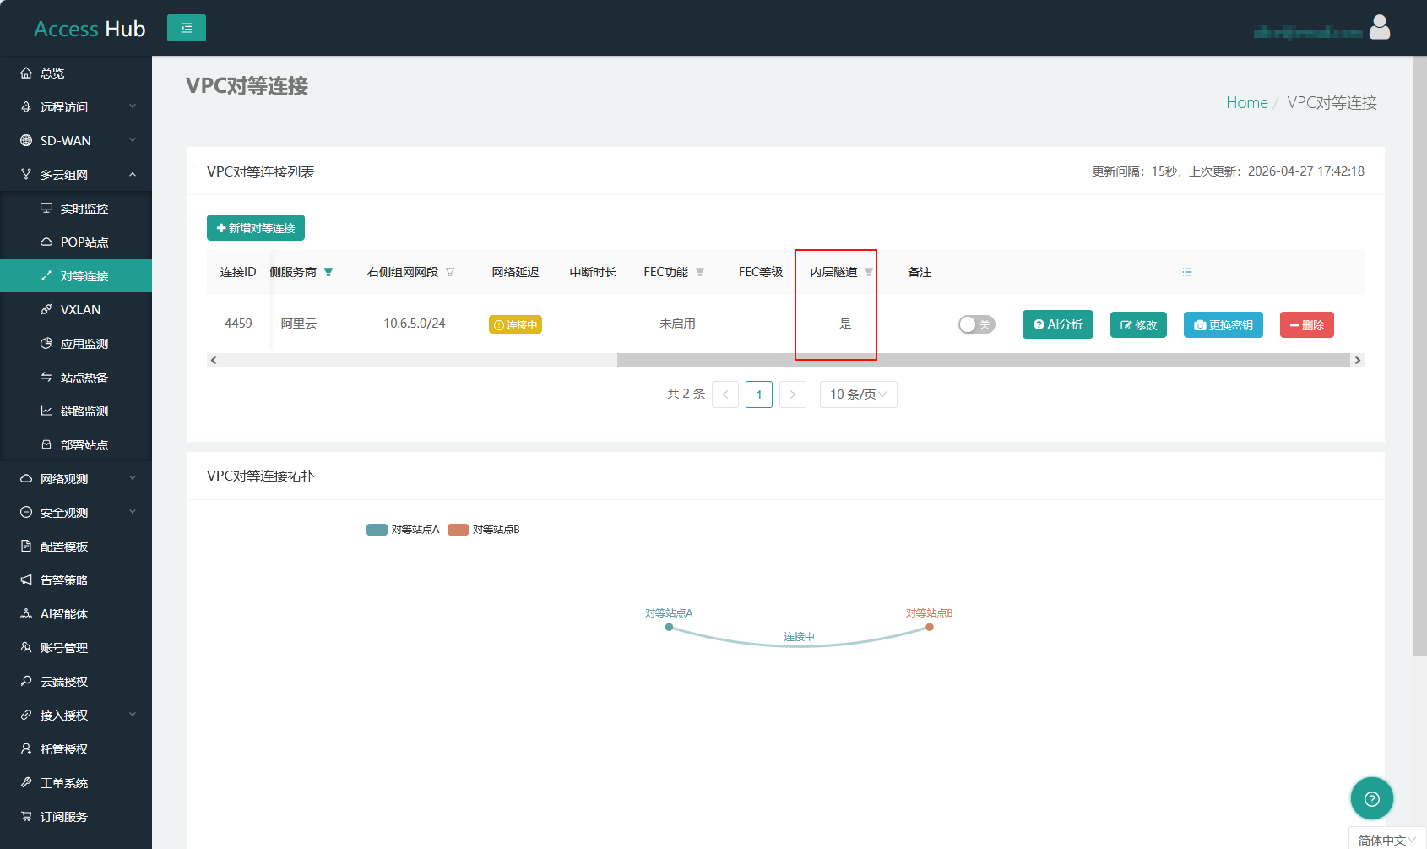The image size is (1427, 849).
Task: Go to next page in pagination
Action: (793, 395)
